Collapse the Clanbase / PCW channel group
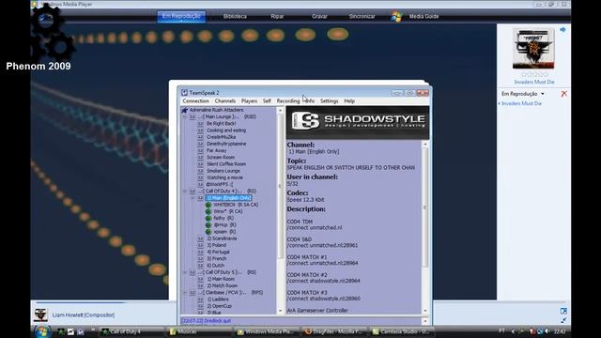 click(x=185, y=292)
